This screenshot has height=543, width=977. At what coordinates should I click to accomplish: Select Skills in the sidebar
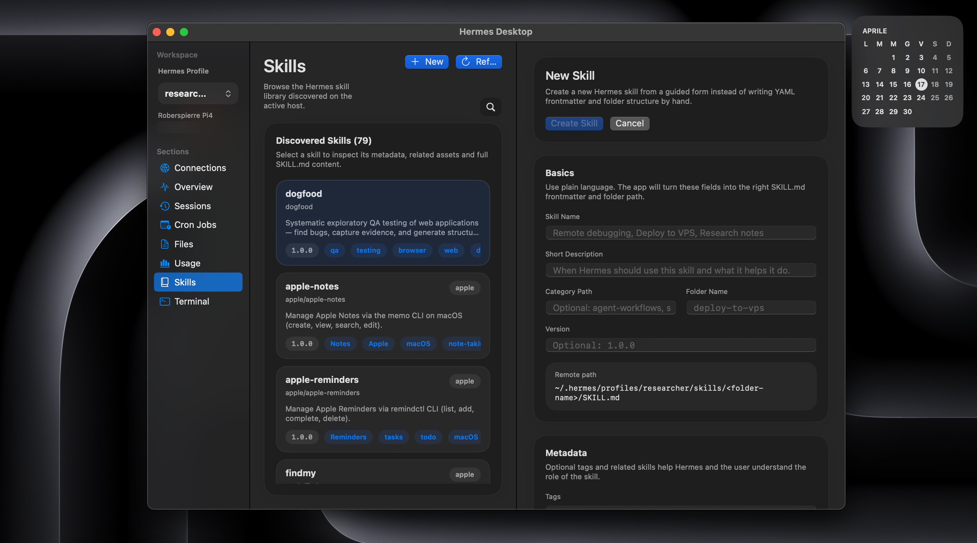[x=185, y=282]
